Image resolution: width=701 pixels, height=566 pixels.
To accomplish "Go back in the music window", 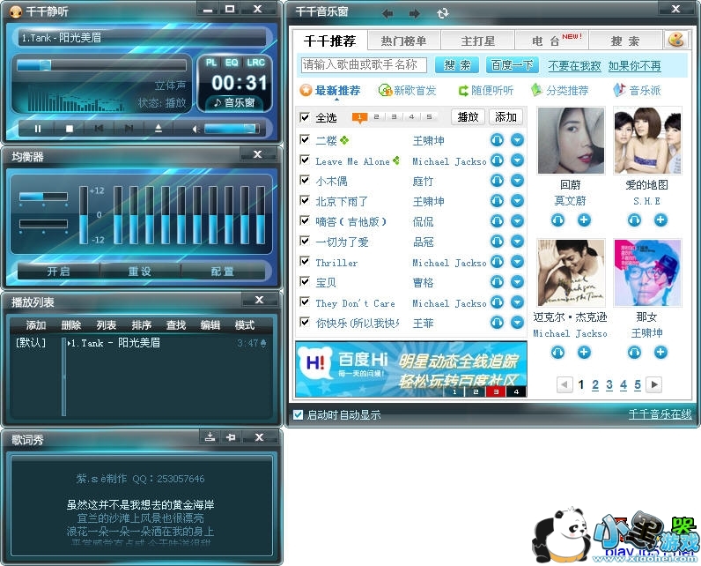I will (x=387, y=14).
